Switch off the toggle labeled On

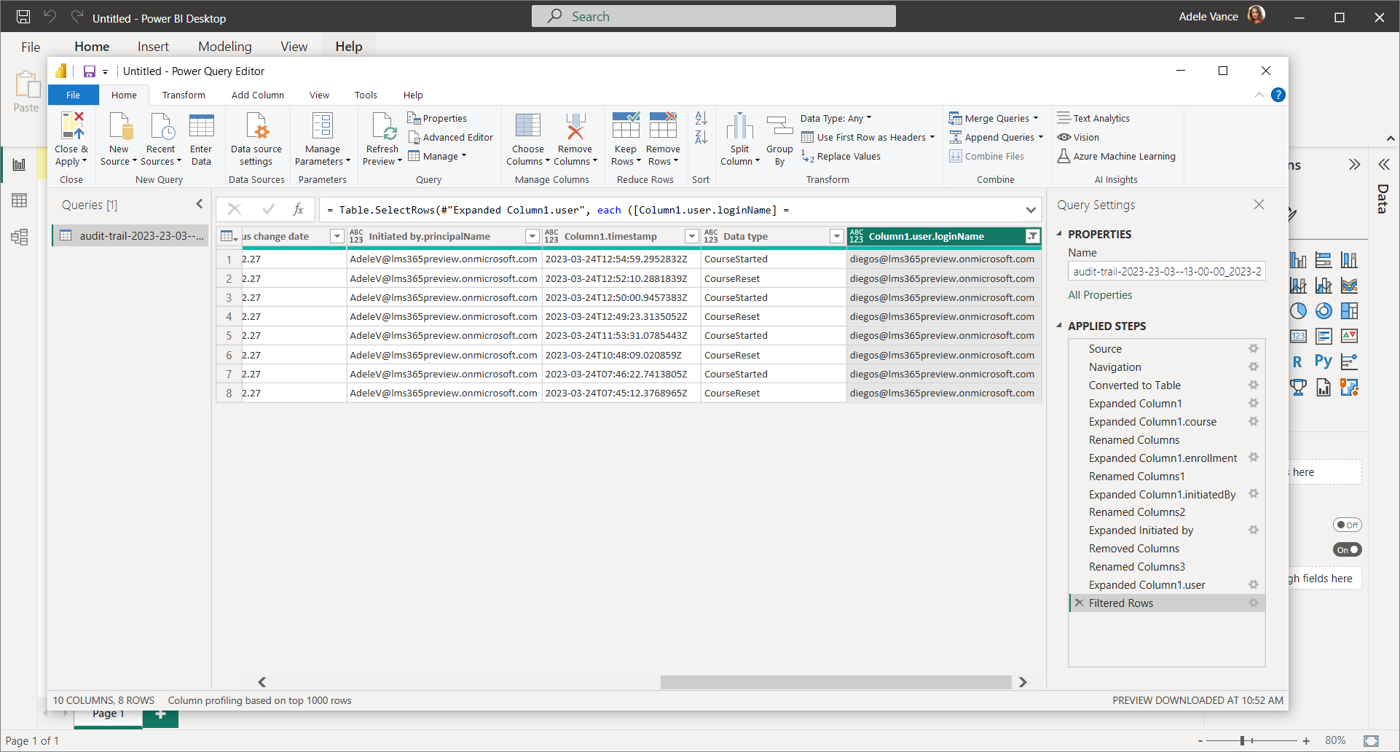1348,550
